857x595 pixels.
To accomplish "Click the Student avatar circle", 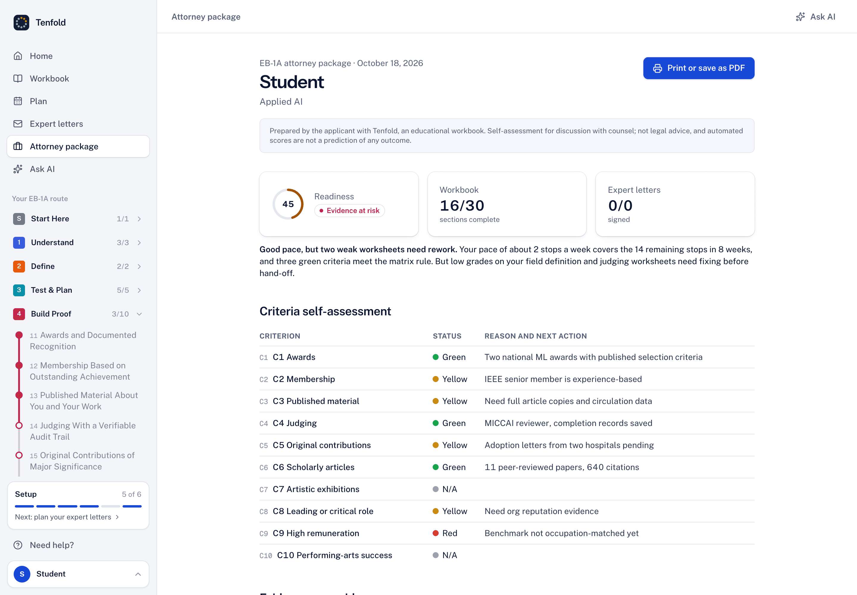I will [22, 574].
